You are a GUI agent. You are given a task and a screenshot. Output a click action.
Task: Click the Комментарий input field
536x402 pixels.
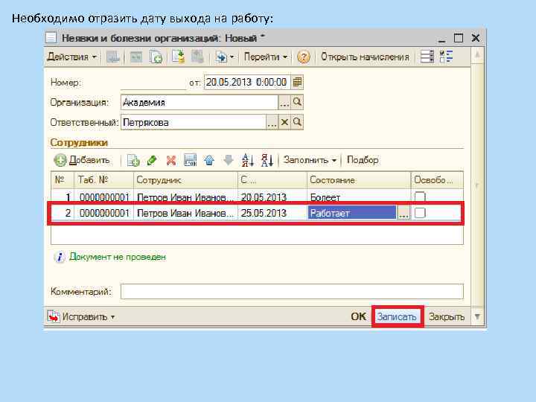(x=292, y=292)
